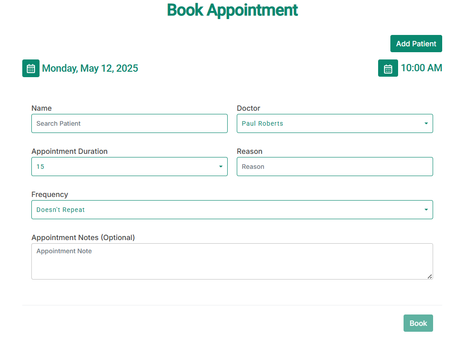The width and height of the screenshot is (449, 339).
Task: Click the Appointment Note text area
Action: pos(232,261)
